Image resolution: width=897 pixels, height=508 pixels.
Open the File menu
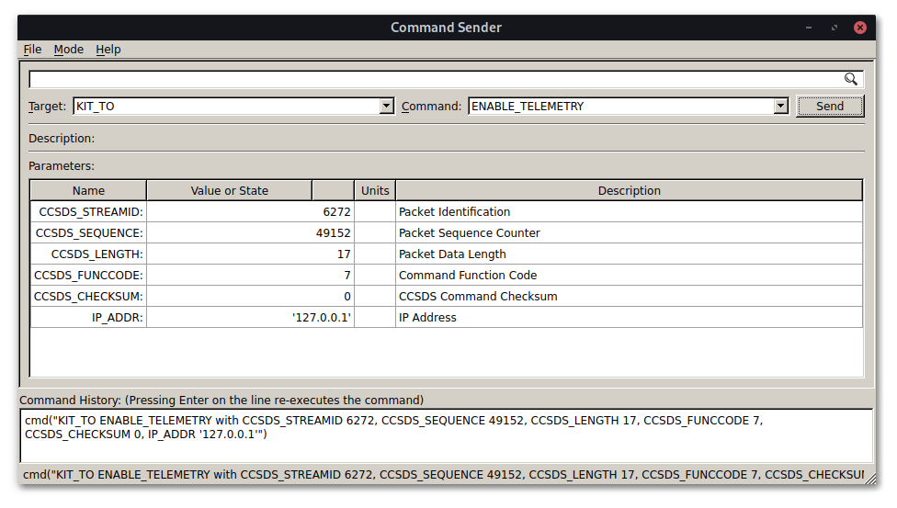click(32, 50)
